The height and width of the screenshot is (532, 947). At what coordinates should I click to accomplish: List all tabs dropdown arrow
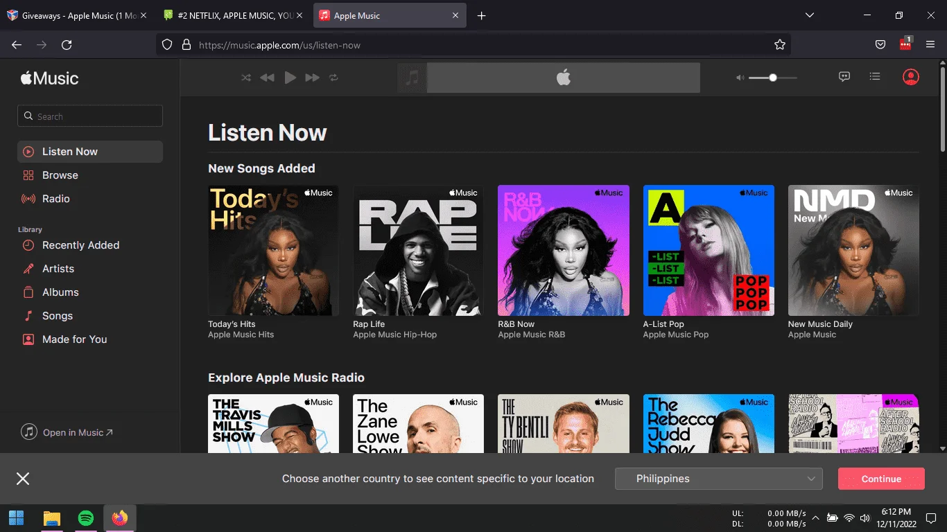tap(810, 15)
